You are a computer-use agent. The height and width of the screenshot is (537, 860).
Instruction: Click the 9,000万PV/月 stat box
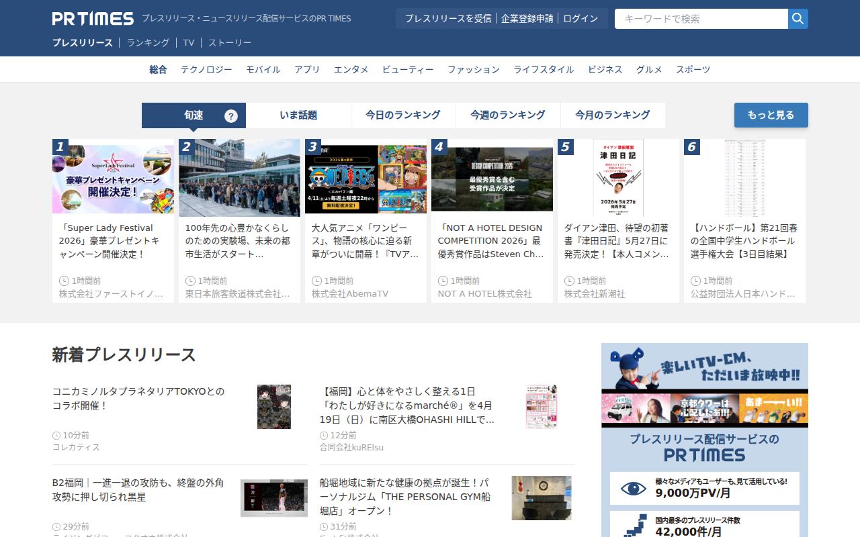(x=705, y=488)
